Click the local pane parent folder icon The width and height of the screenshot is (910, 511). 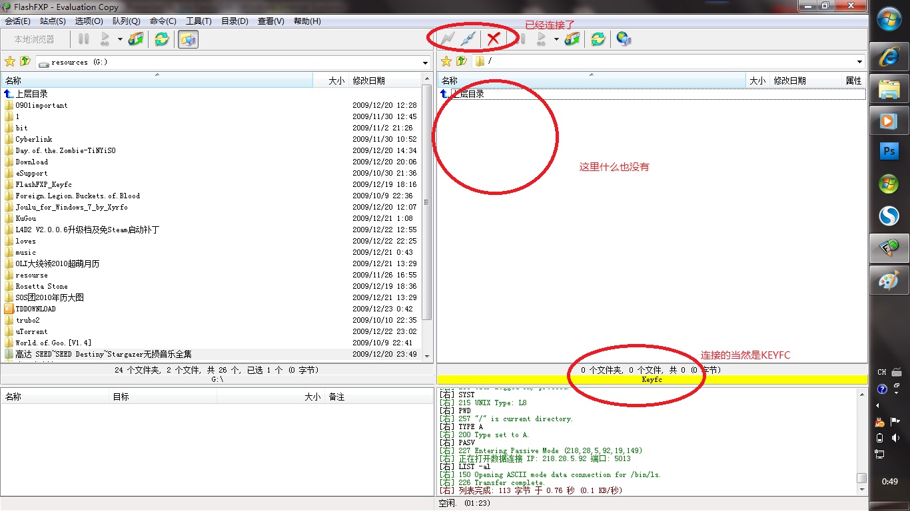[x=25, y=61]
